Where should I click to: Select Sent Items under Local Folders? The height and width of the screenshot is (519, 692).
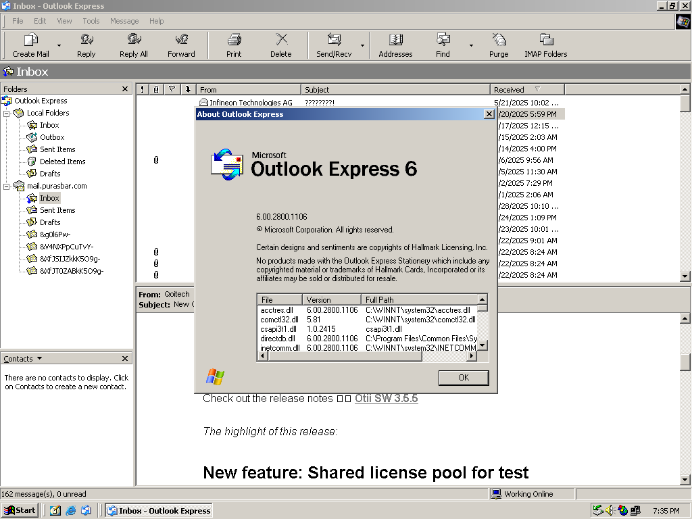pos(57,149)
